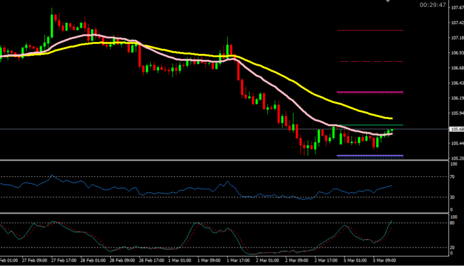This screenshot has width=464, height=266.
Task: Click the stochastic 20 level label
Action: pos(453,247)
